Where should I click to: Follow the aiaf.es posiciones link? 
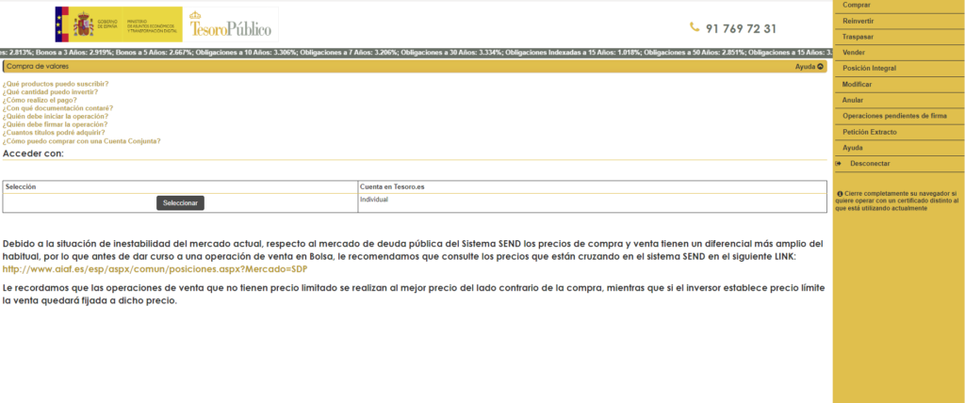(155, 269)
